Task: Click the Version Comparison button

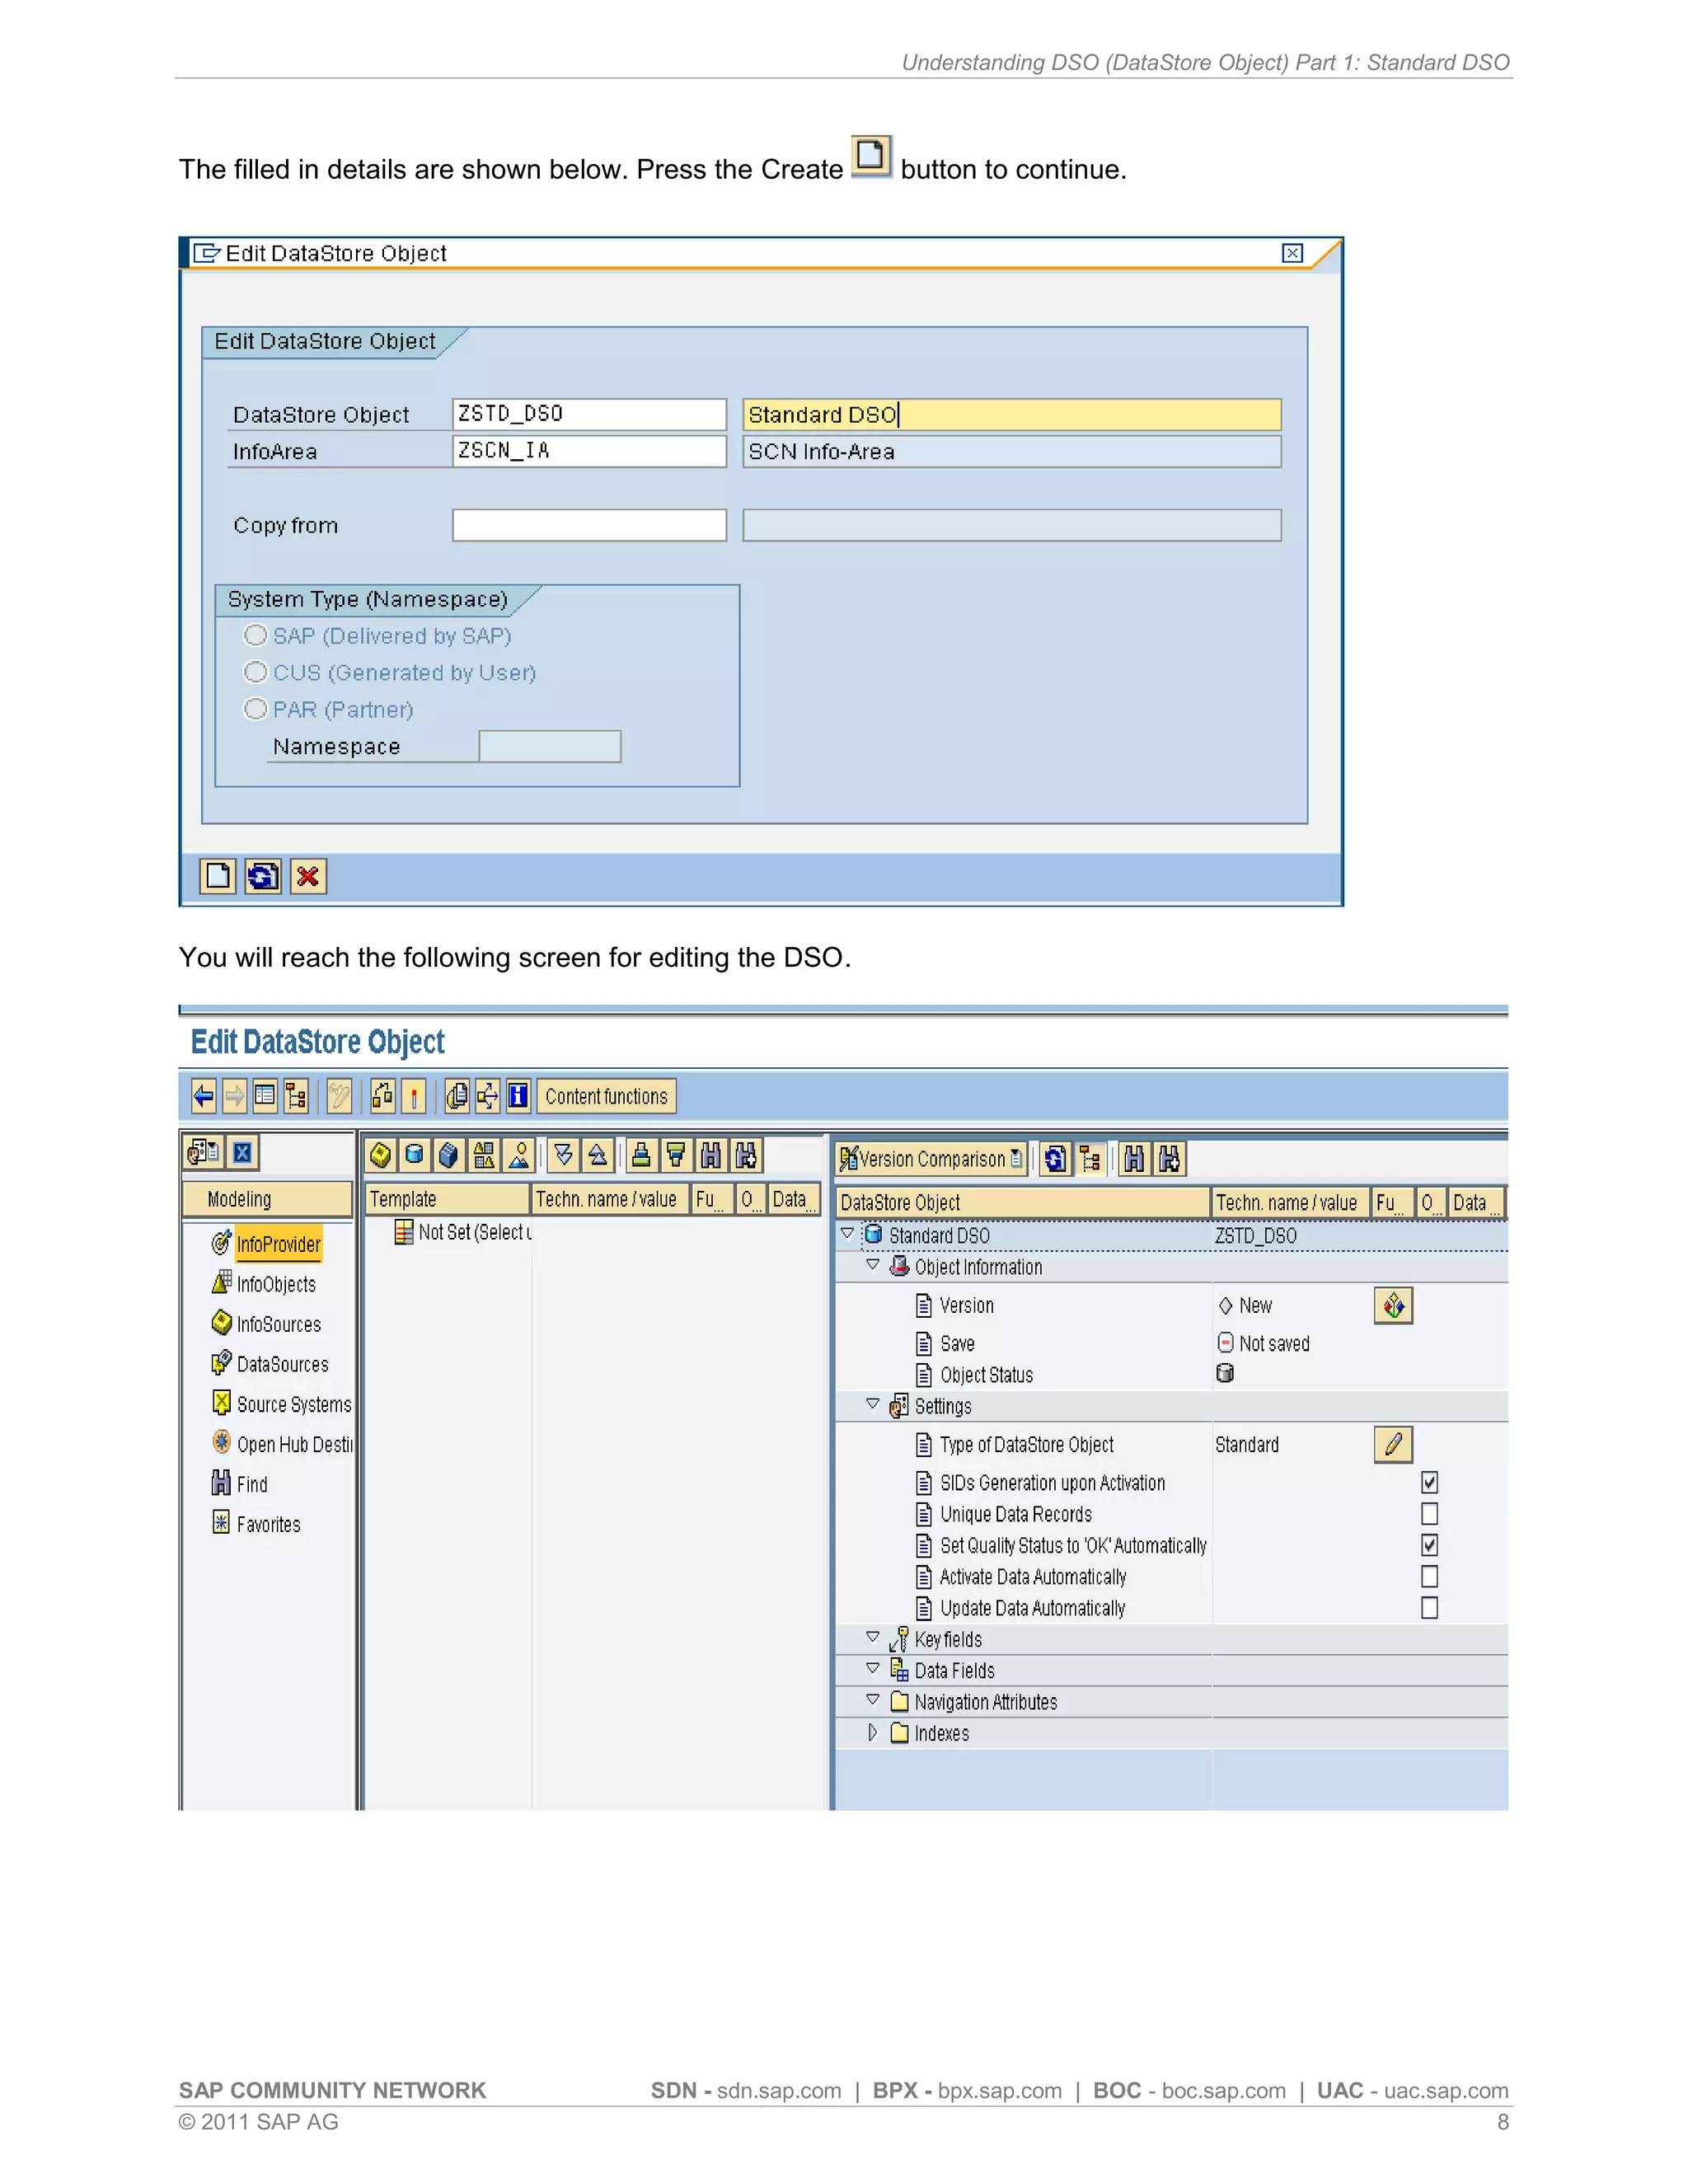Action: (x=930, y=1159)
